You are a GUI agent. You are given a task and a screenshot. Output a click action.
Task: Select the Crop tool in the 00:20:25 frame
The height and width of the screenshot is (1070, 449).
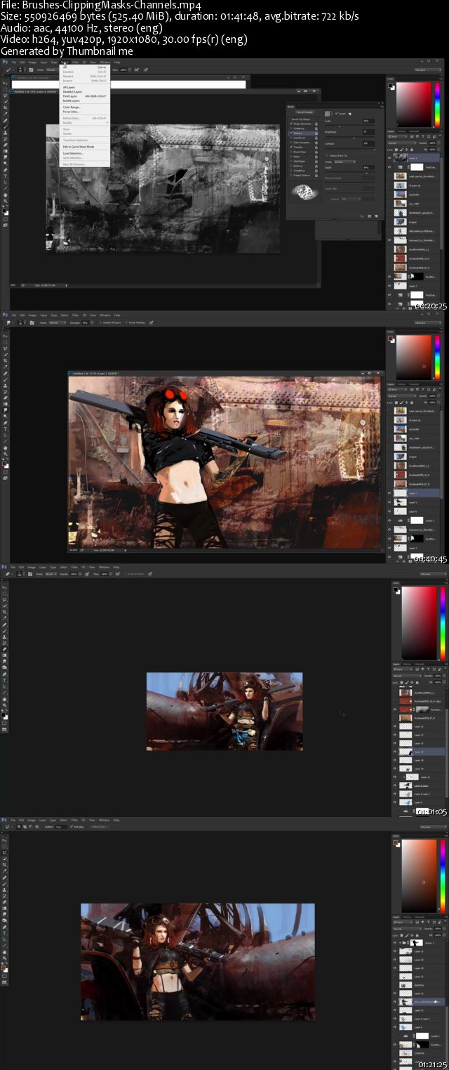pyautogui.click(x=5, y=107)
